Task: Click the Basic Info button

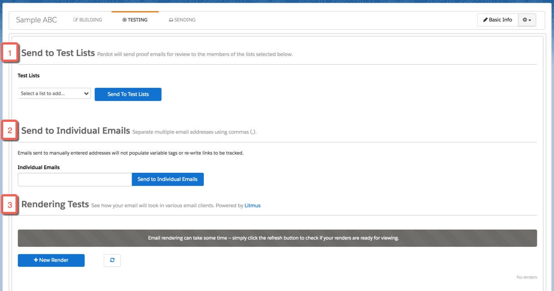Action: pos(498,20)
